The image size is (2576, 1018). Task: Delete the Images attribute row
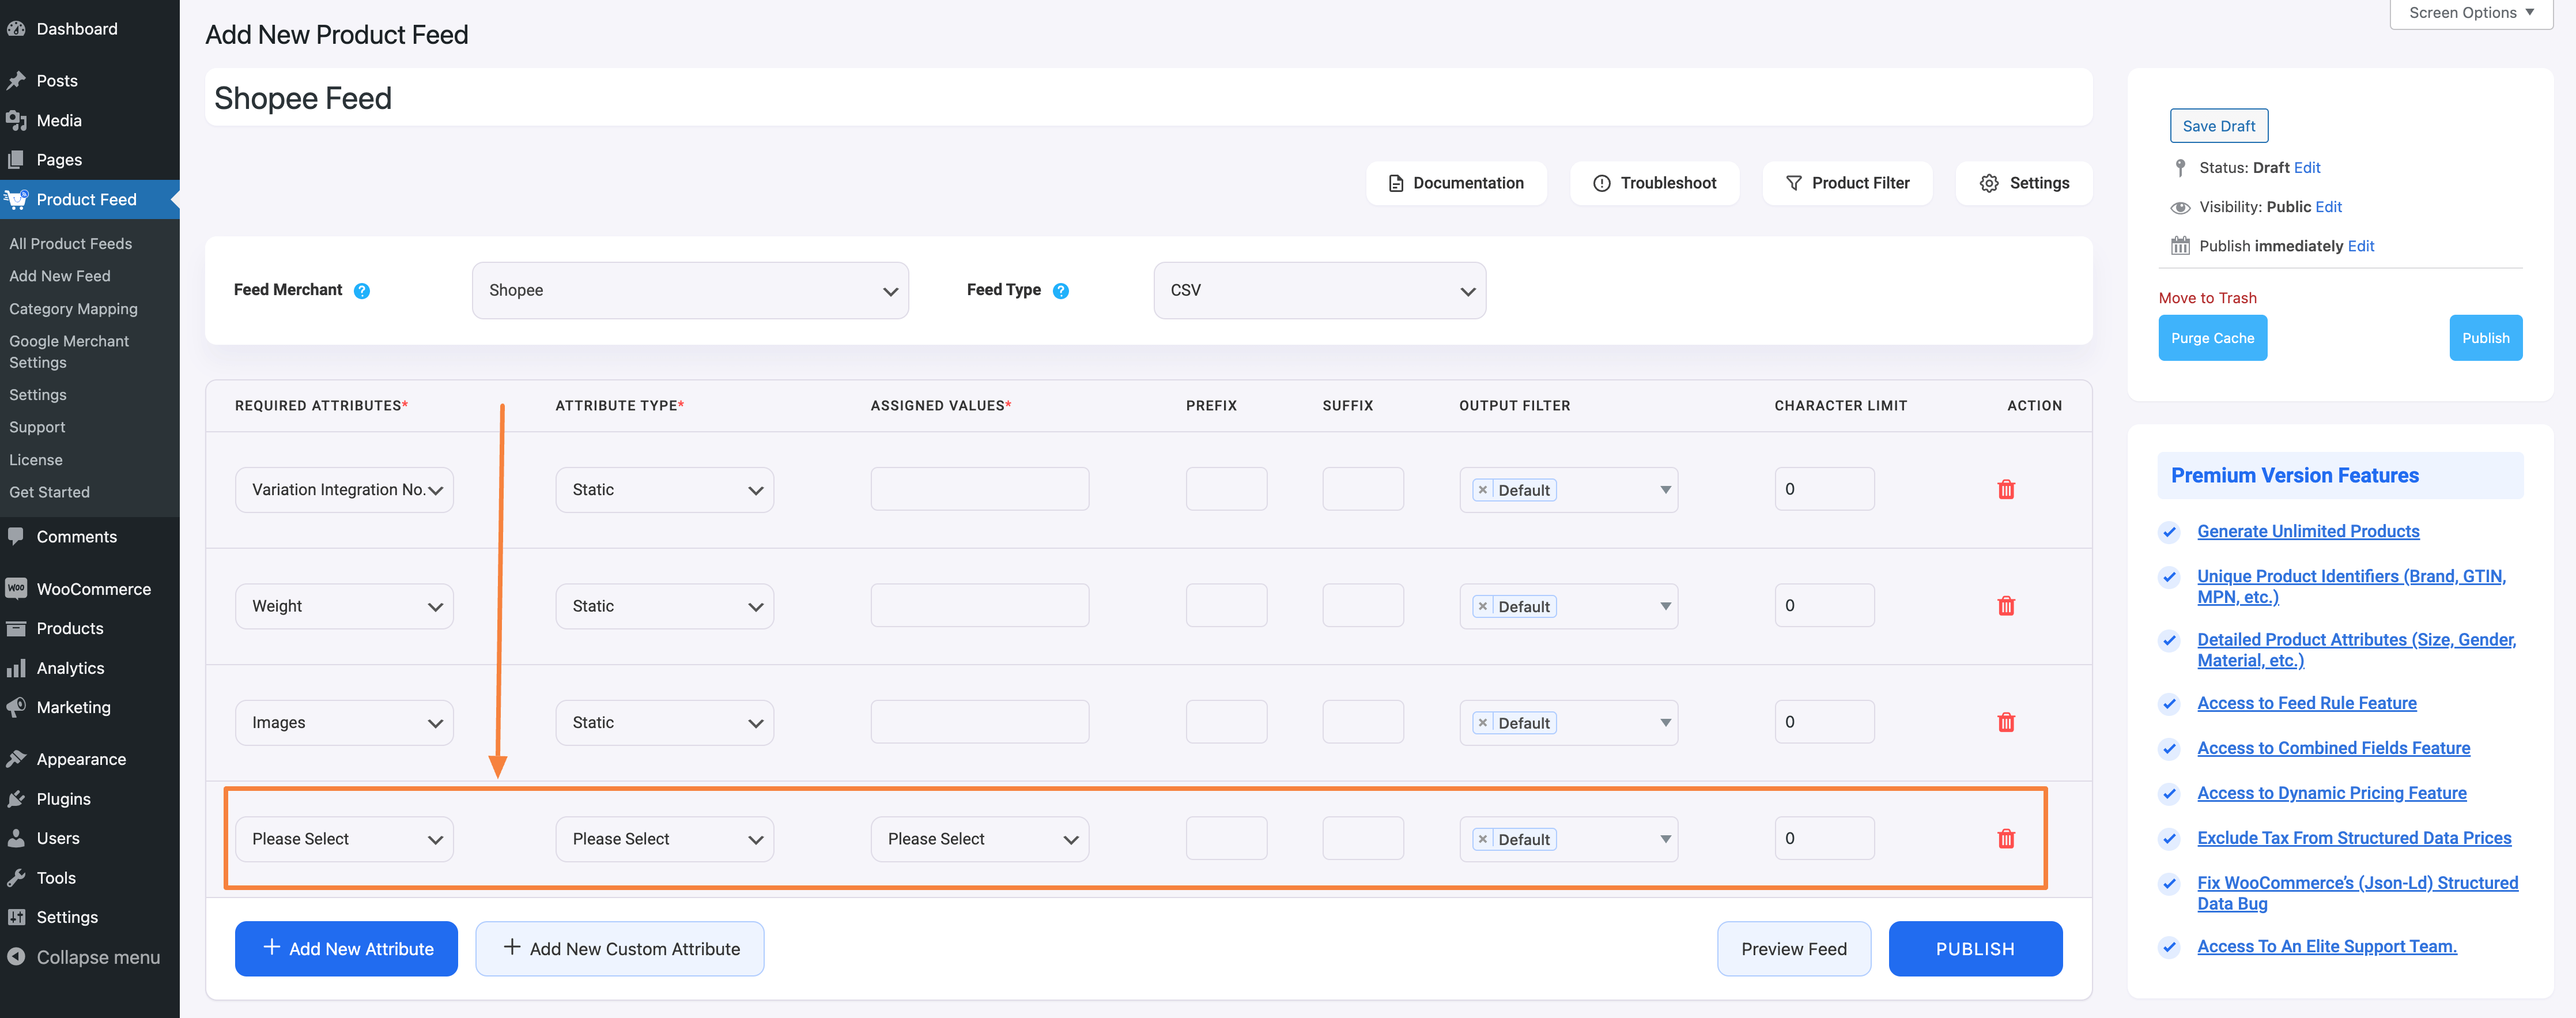pos(2005,722)
